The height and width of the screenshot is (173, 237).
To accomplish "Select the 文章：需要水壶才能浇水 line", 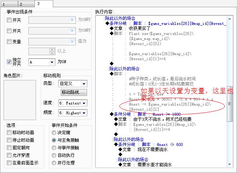I will pyautogui.click(x=145, y=164).
